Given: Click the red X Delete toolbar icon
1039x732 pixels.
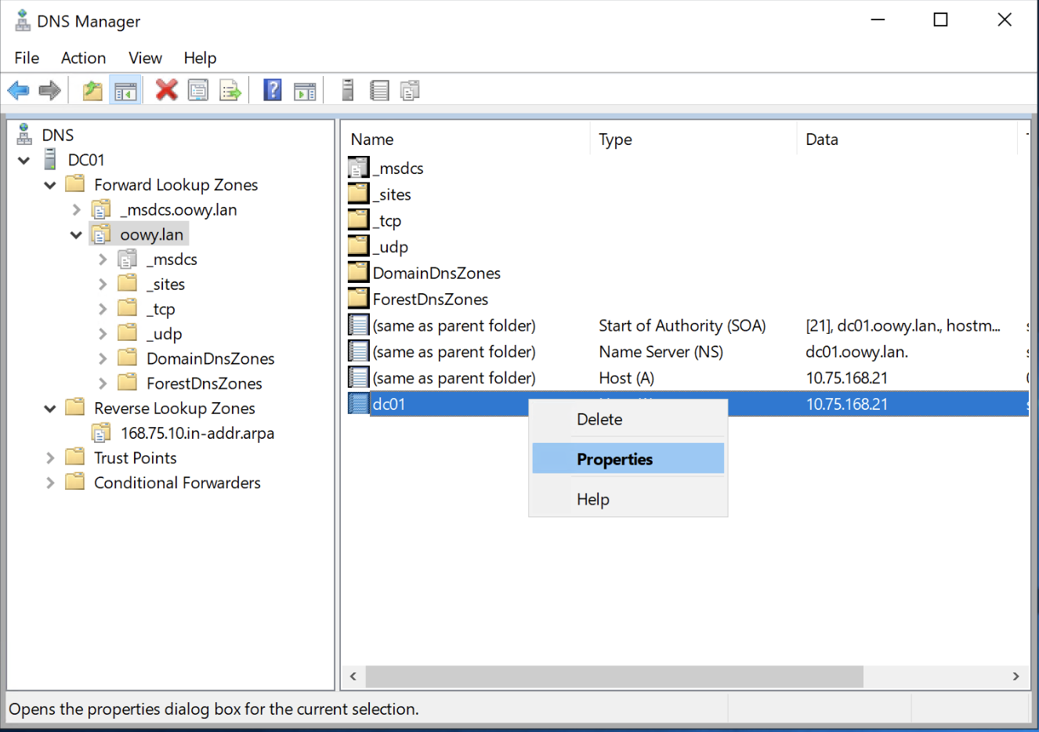Looking at the screenshot, I should pos(166,91).
